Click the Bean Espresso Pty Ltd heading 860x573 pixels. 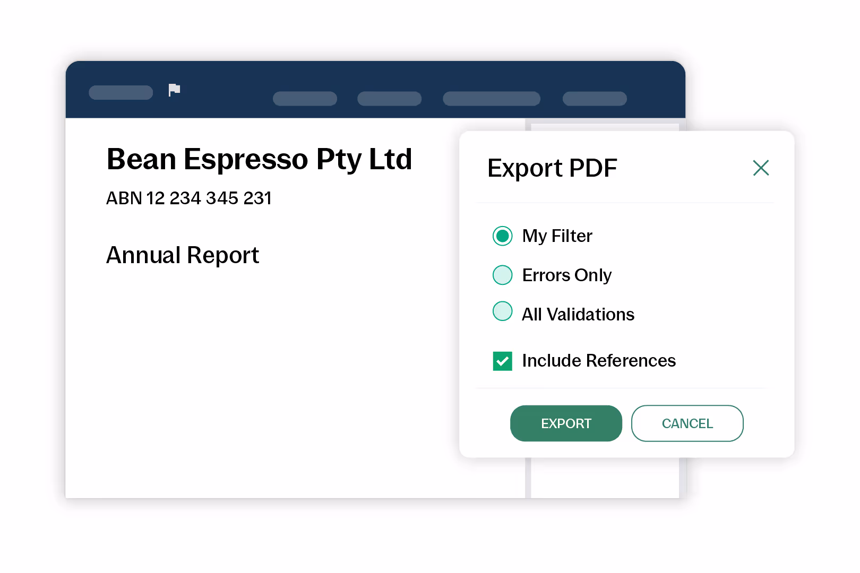point(259,159)
